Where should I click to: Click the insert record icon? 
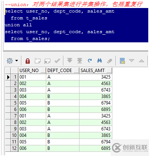[x=37, y=61]
